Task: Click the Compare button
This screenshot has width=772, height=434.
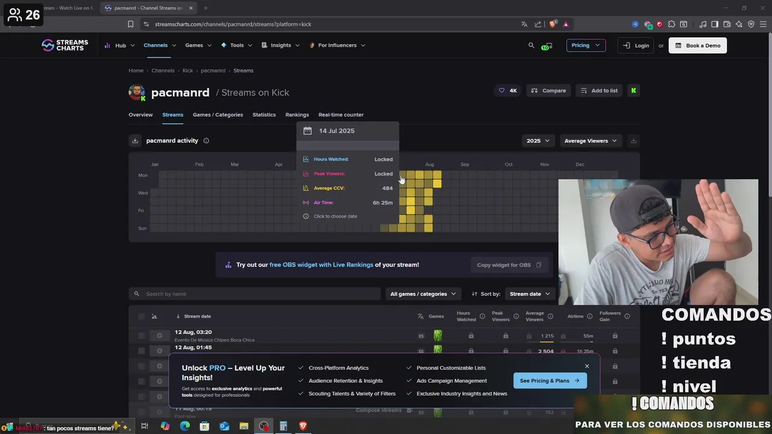Action: point(548,90)
